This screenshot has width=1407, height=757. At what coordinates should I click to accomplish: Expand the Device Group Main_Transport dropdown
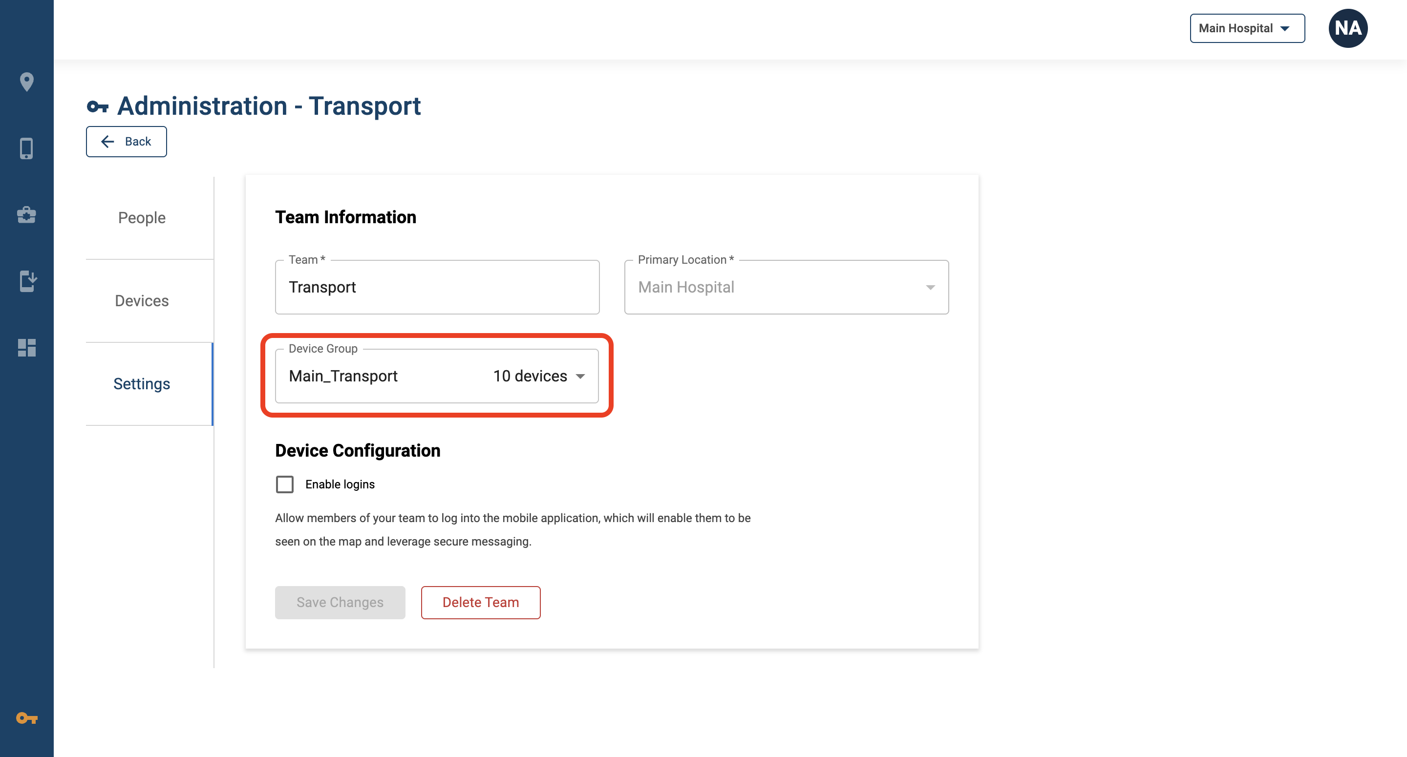(437, 377)
